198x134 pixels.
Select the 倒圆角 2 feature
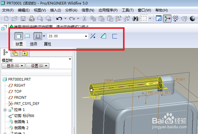21,128
